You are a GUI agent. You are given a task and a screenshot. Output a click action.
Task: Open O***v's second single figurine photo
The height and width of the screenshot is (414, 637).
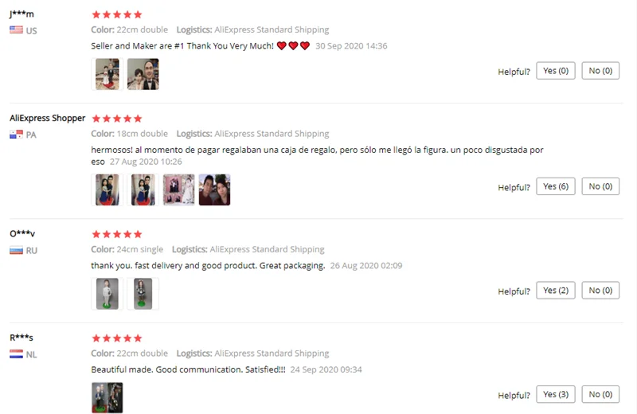coord(143,294)
